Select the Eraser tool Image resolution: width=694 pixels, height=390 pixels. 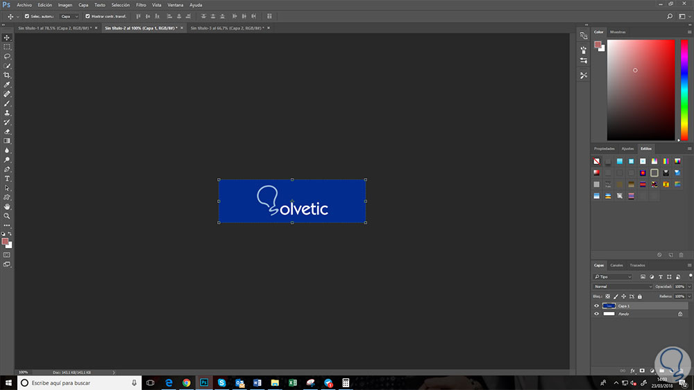7,132
